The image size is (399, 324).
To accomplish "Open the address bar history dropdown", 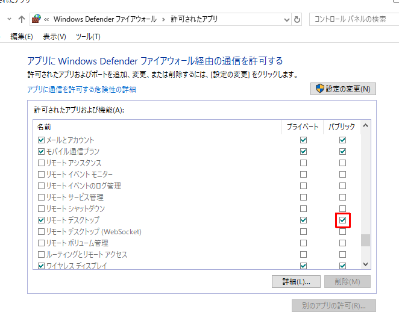I will pos(287,20).
